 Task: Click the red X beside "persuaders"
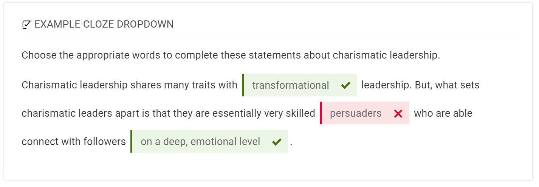(398, 114)
